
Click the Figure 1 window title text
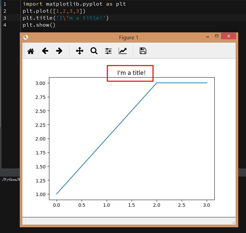(x=129, y=38)
